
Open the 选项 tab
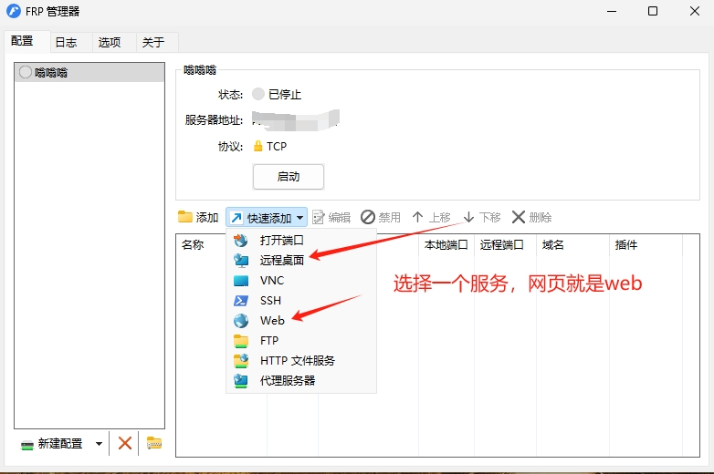(x=110, y=42)
